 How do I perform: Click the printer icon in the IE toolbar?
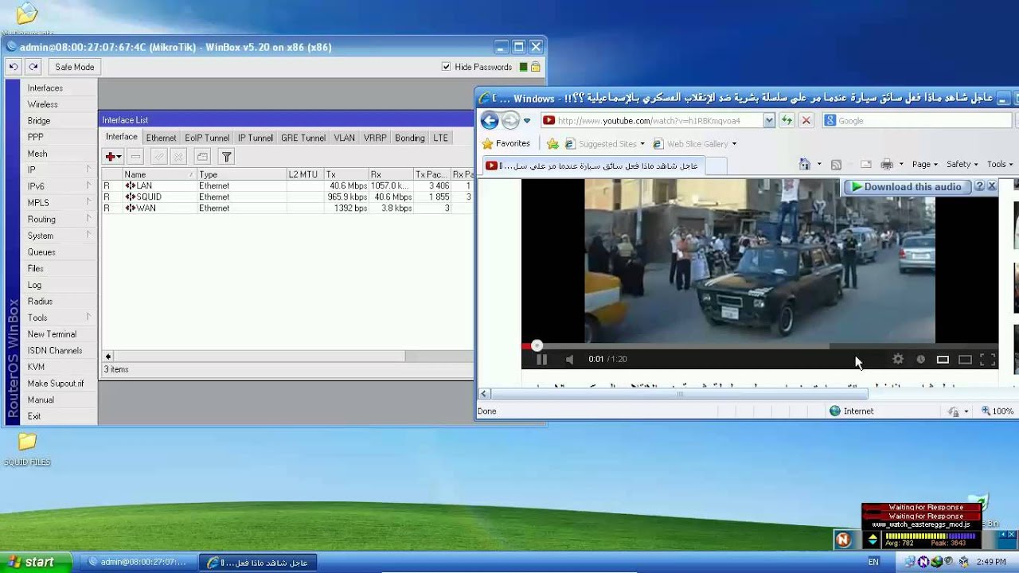coord(887,165)
